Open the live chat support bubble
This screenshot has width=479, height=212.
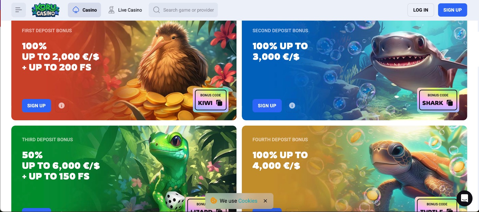[464, 198]
